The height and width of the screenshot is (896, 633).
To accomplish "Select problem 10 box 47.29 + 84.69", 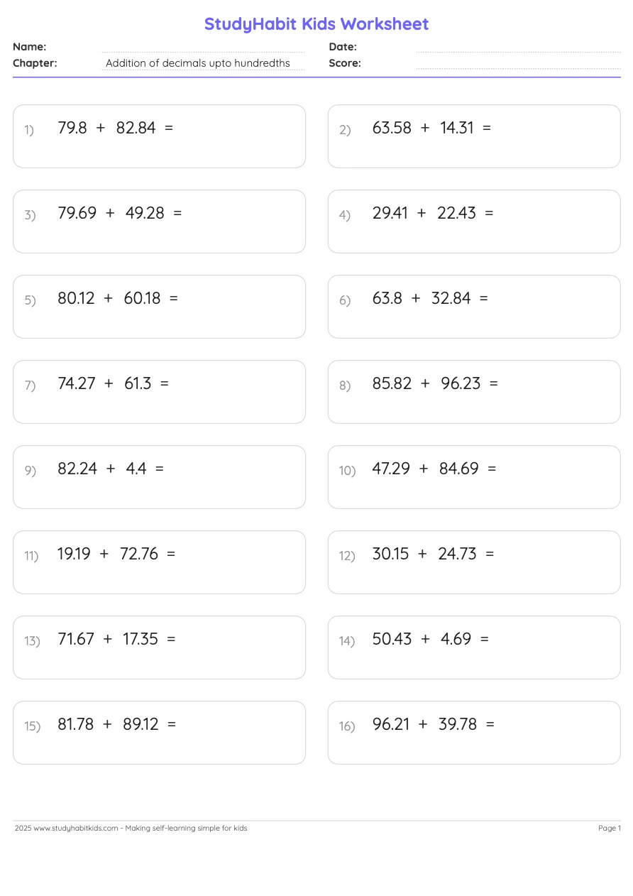I will (474, 477).
